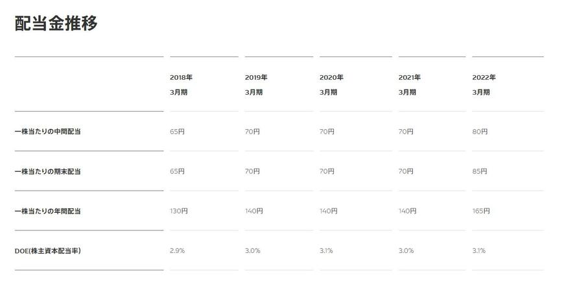Click the 2018 annual dividend value 130円
The image size is (564, 288).
[x=179, y=211]
